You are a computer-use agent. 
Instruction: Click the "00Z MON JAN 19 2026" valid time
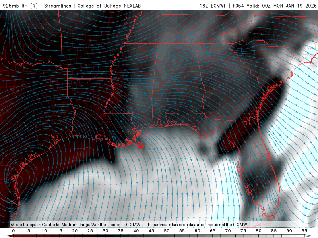point(289,6)
